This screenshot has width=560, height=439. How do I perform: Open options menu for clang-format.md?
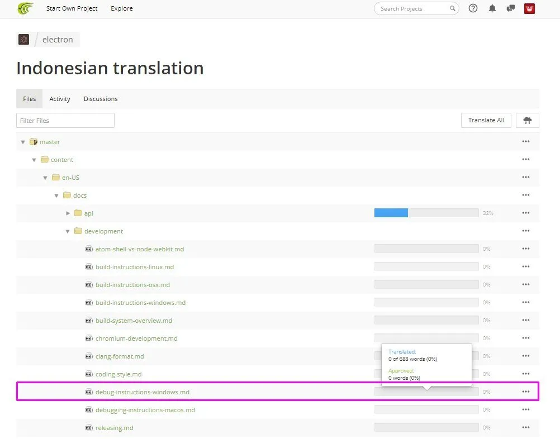[x=526, y=356]
